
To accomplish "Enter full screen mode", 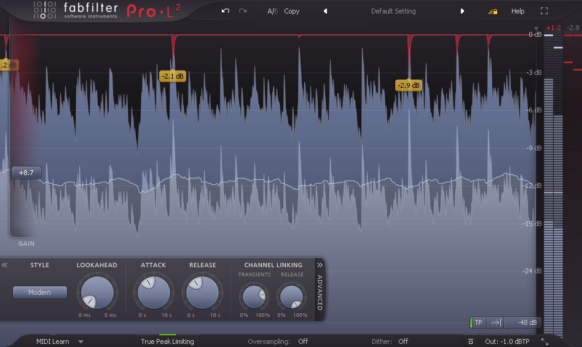I will point(544,11).
